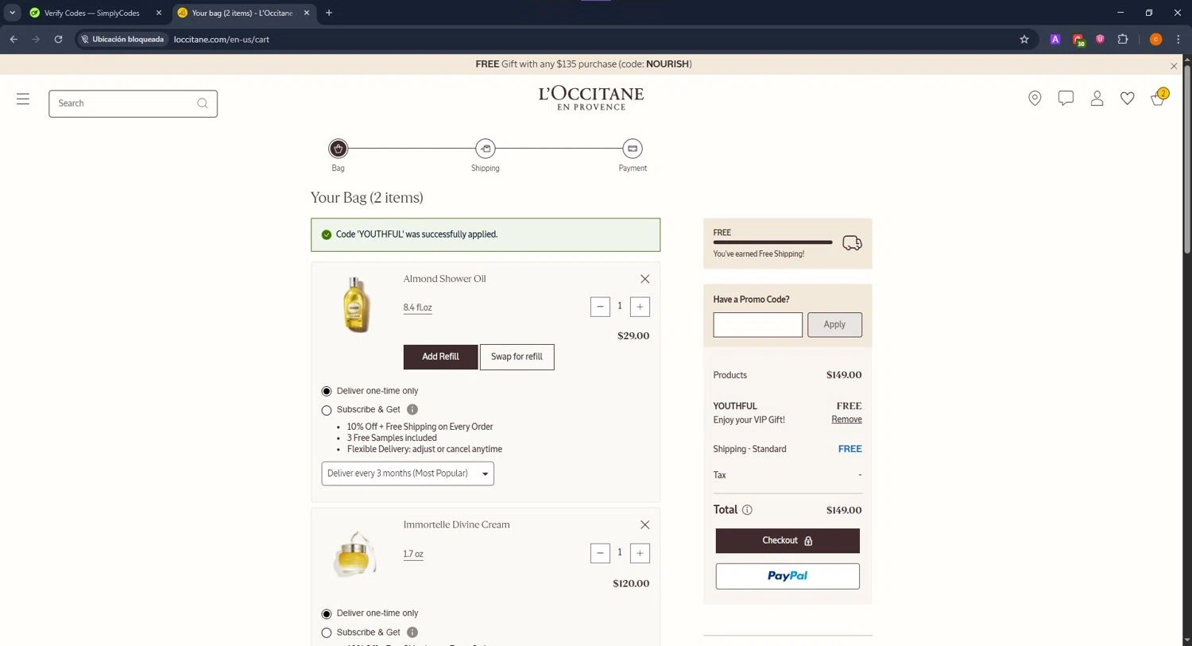Open Deliver every 3 months dropdown
The width and height of the screenshot is (1192, 646).
click(x=408, y=474)
